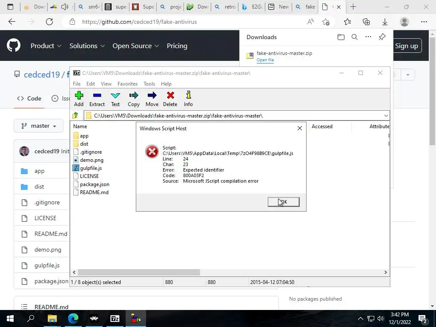This screenshot has height=327, width=436.
Task: Open Edge settings and more menu
Action: tap(424, 22)
